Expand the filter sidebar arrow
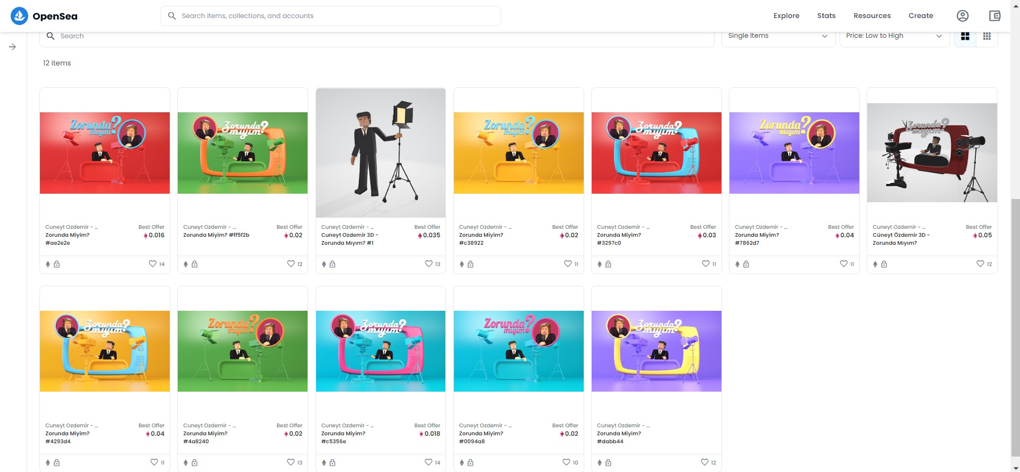This screenshot has width=1020, height=472. (13, 47)
